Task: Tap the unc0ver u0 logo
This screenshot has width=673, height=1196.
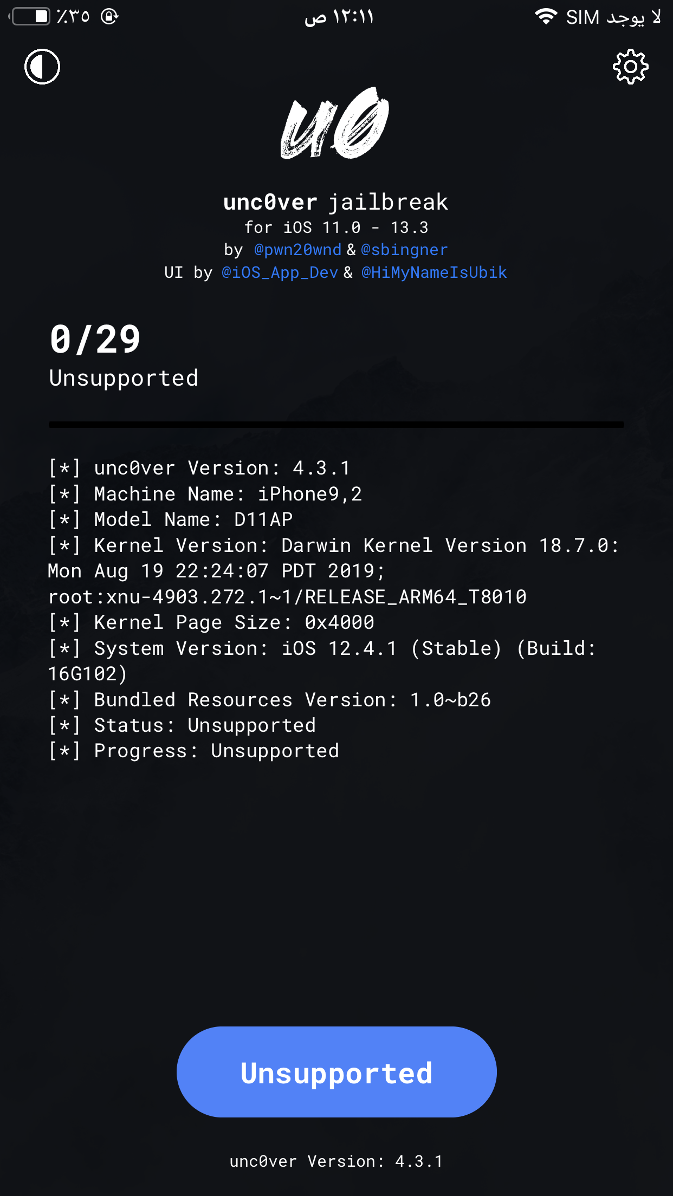Action: 335,123
